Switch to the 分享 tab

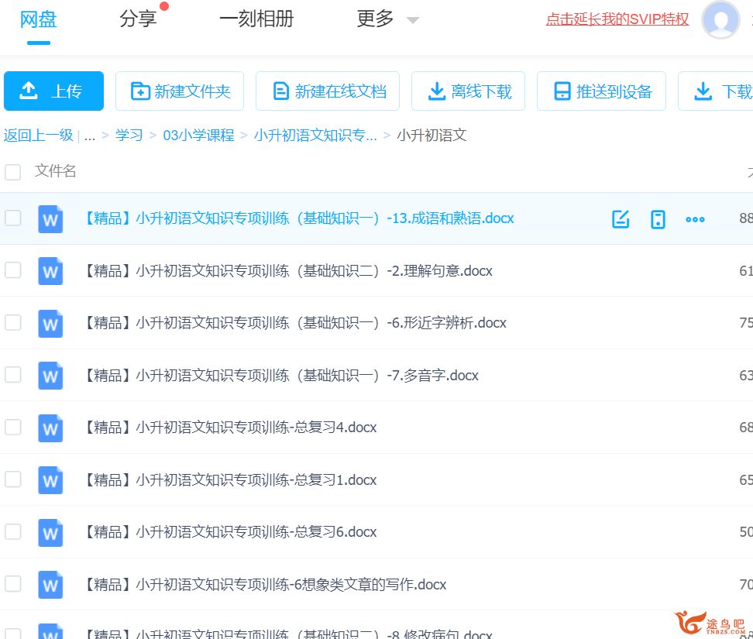tap(139, 19)
